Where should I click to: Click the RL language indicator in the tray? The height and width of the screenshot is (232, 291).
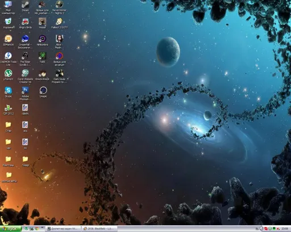point(257,229)
